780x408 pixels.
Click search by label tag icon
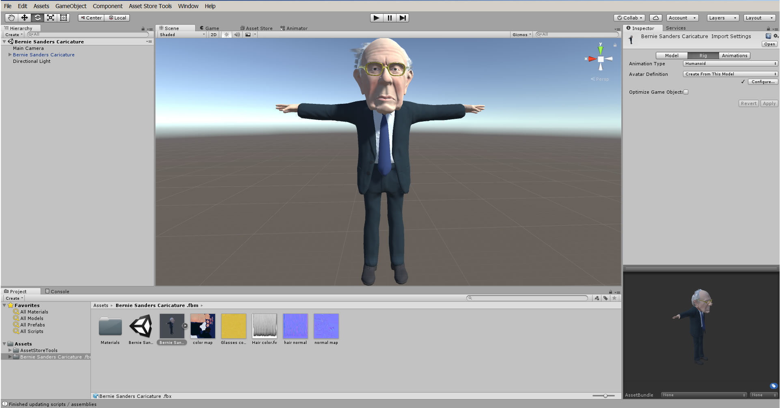(605, 298)
